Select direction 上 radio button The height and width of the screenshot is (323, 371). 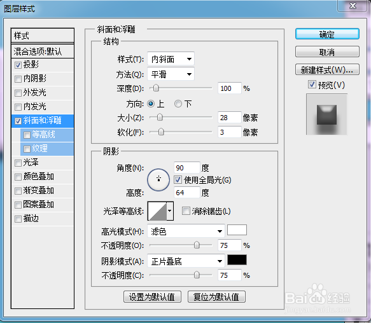point(151,104)
